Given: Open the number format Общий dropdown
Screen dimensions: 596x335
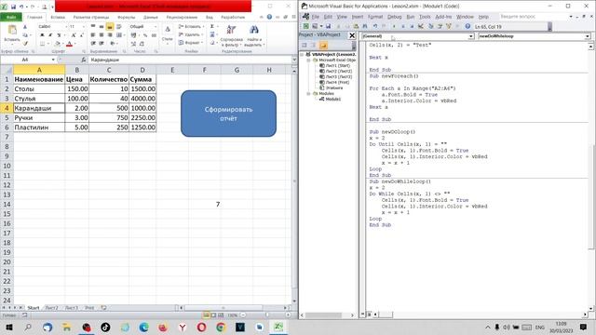Looking at the screenshot, I should point(156,27).
